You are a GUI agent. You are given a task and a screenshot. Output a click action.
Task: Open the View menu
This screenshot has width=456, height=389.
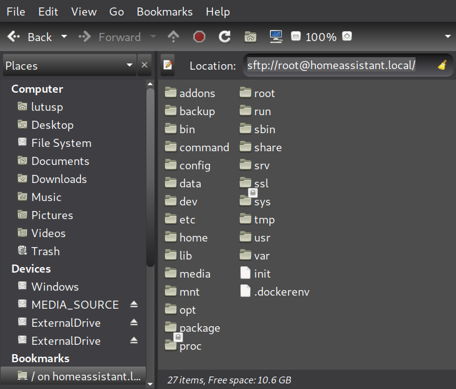click(83, 12)
